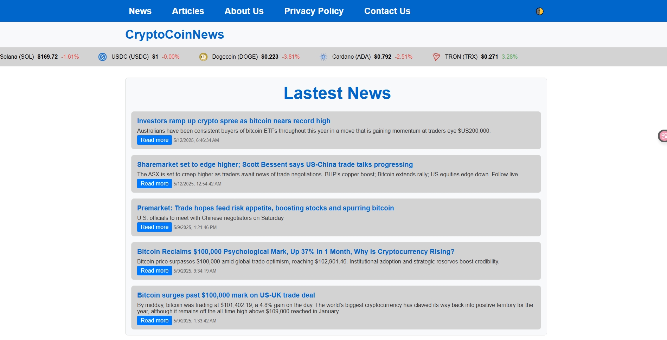Click the TRON price $0.271
667x340 pixels.
pos(489,57)
